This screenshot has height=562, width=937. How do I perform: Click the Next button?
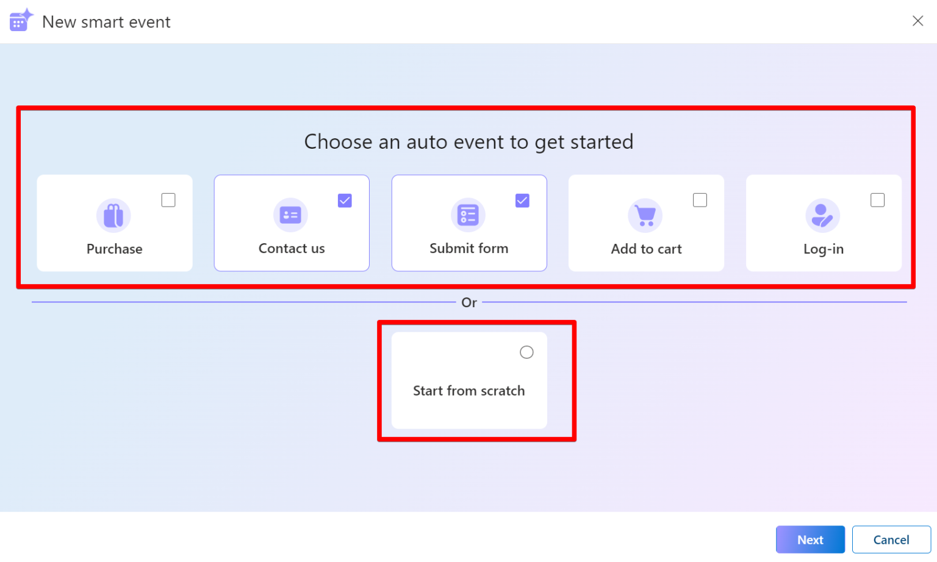click(x=810, y=539)
